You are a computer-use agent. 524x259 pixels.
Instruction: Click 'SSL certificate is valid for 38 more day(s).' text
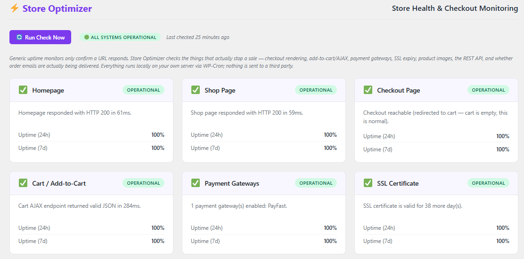(x=413, y=206)
